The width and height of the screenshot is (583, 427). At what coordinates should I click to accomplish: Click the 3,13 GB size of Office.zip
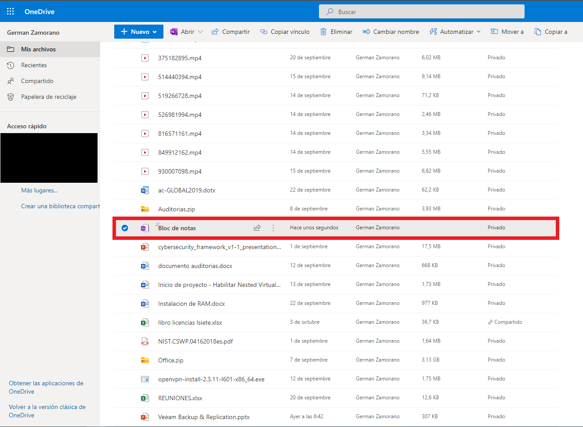pyautogui.click(x=431, y=360)
